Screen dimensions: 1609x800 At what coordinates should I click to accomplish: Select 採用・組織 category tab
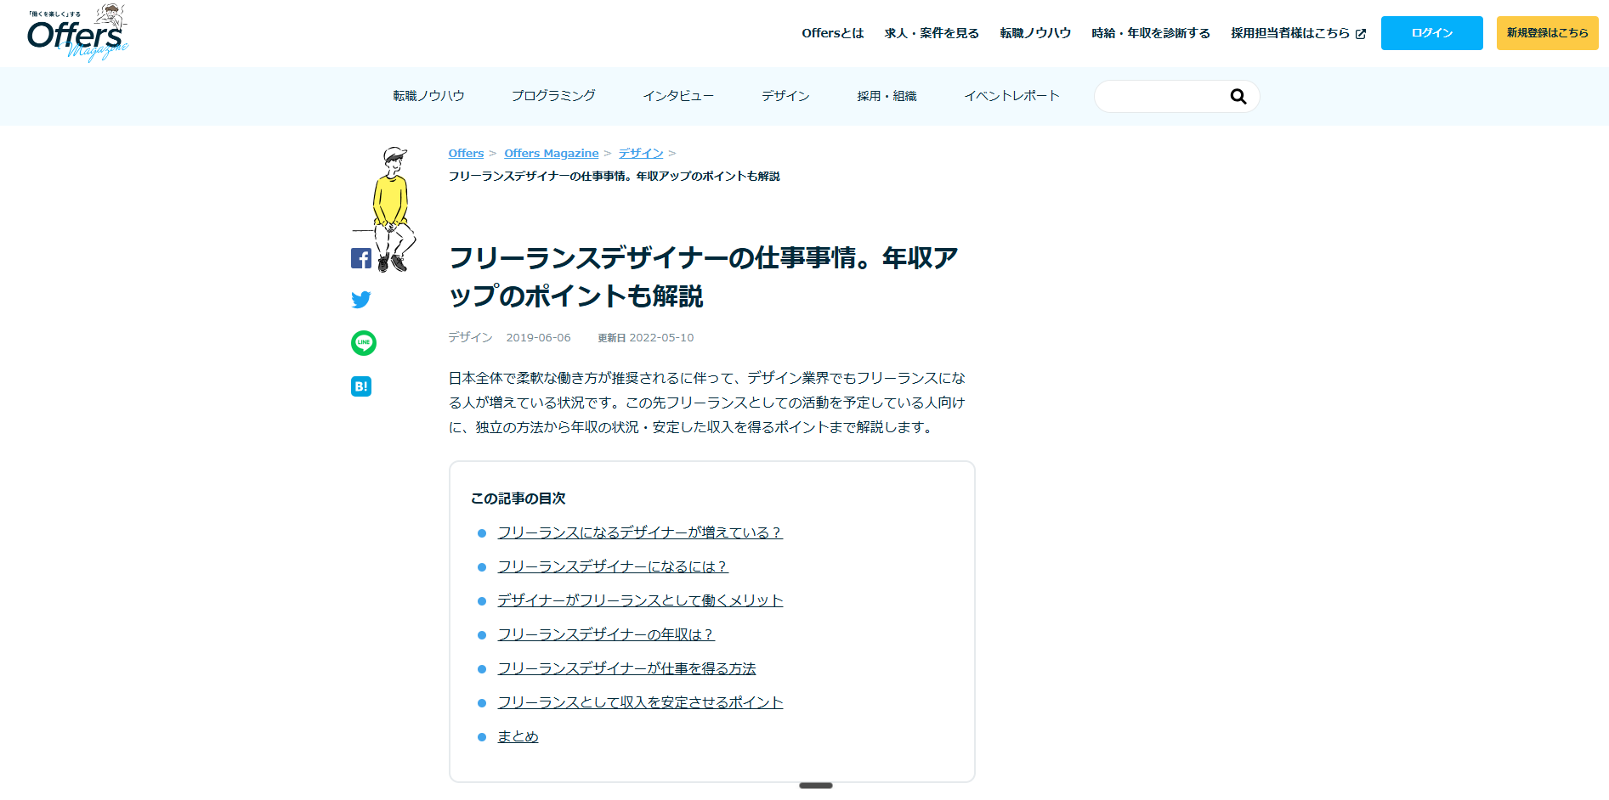tap(887, 96)
